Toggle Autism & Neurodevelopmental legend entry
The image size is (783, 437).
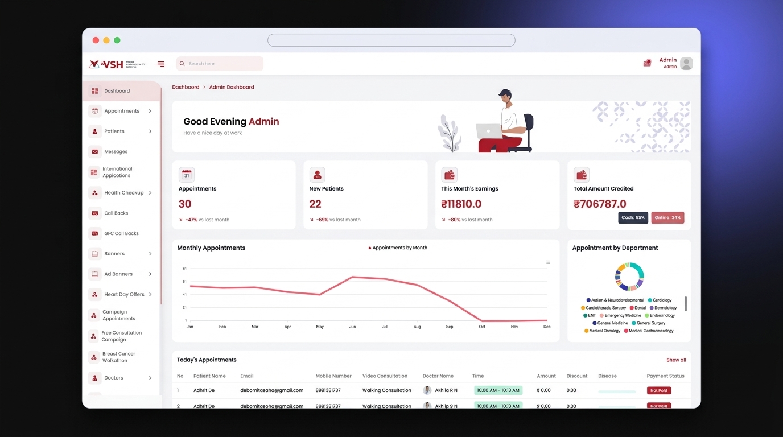click(615, 300)
